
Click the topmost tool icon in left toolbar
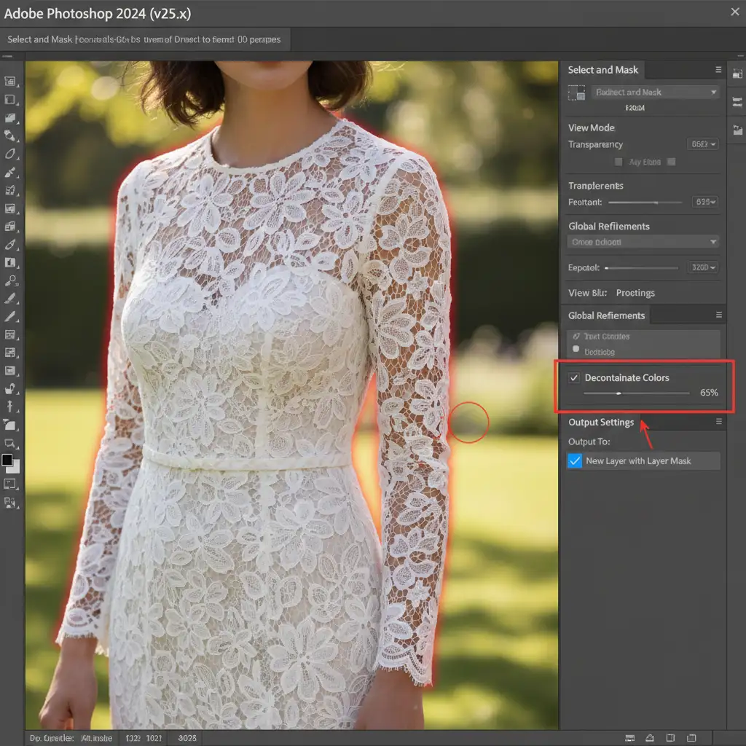(x=11, y=82)
